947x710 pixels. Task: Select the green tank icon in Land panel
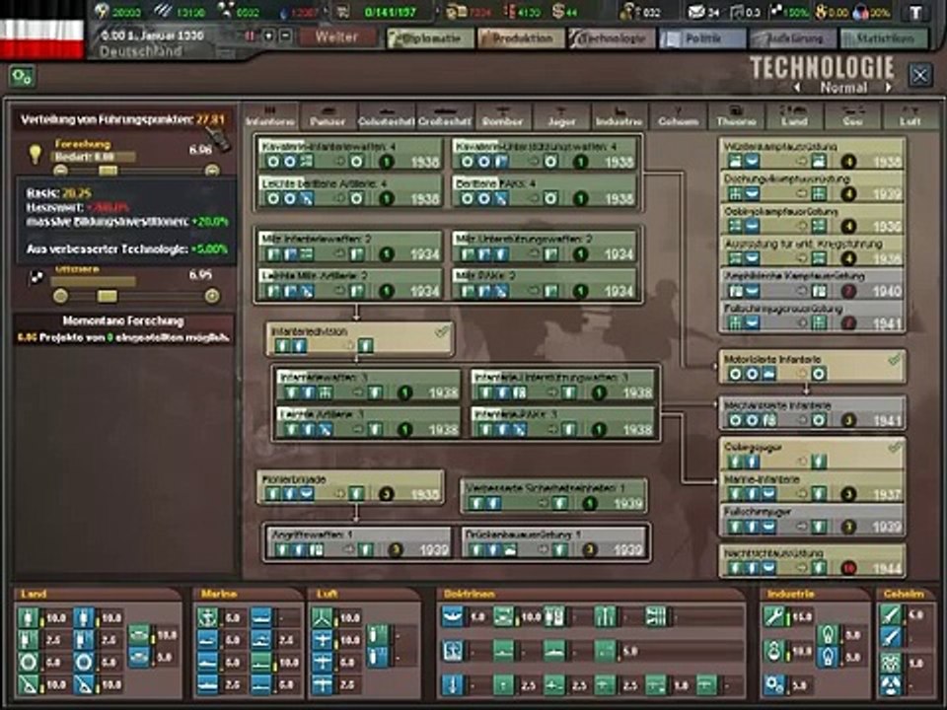pos(139,634)
